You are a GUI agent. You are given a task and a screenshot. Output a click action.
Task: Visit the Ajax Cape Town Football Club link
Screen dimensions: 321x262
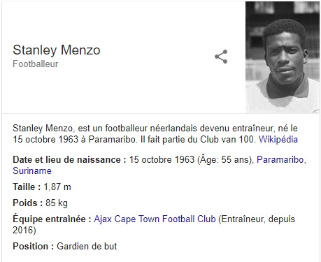click(155, 219)
